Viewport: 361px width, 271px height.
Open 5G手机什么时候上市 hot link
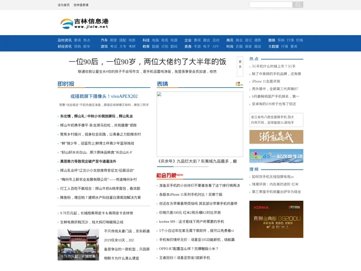pyautogui.click(x=274, y=66)
